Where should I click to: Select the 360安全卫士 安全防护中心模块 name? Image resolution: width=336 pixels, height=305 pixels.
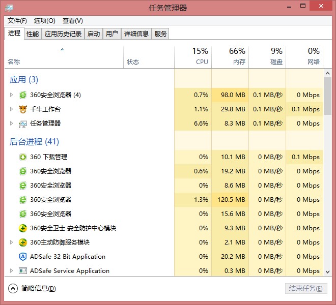(x=73, y=228)
